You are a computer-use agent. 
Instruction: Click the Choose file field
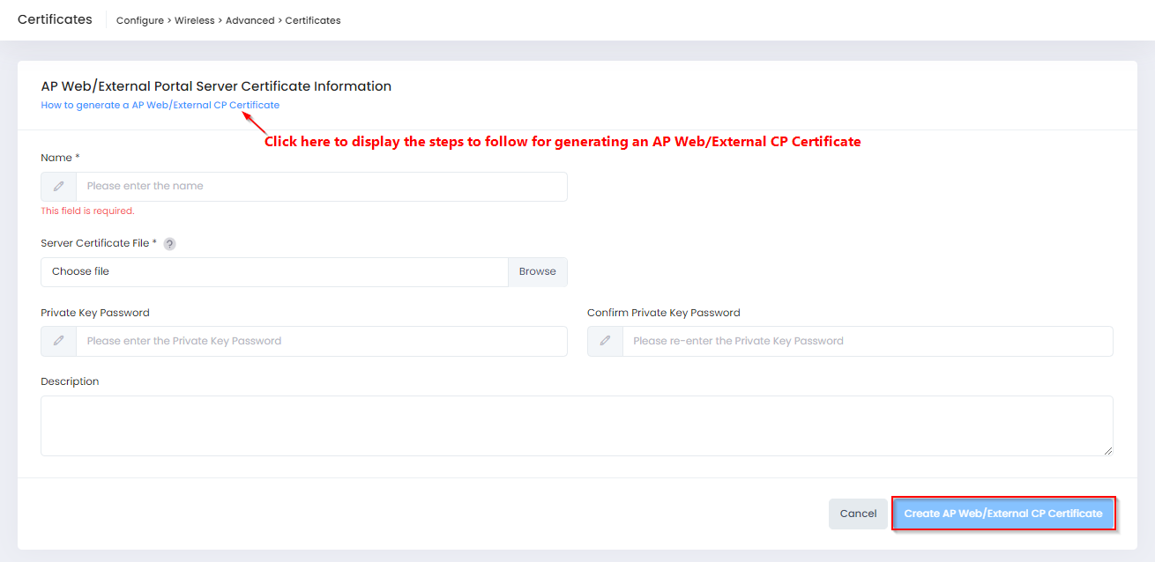coord(274,272)
